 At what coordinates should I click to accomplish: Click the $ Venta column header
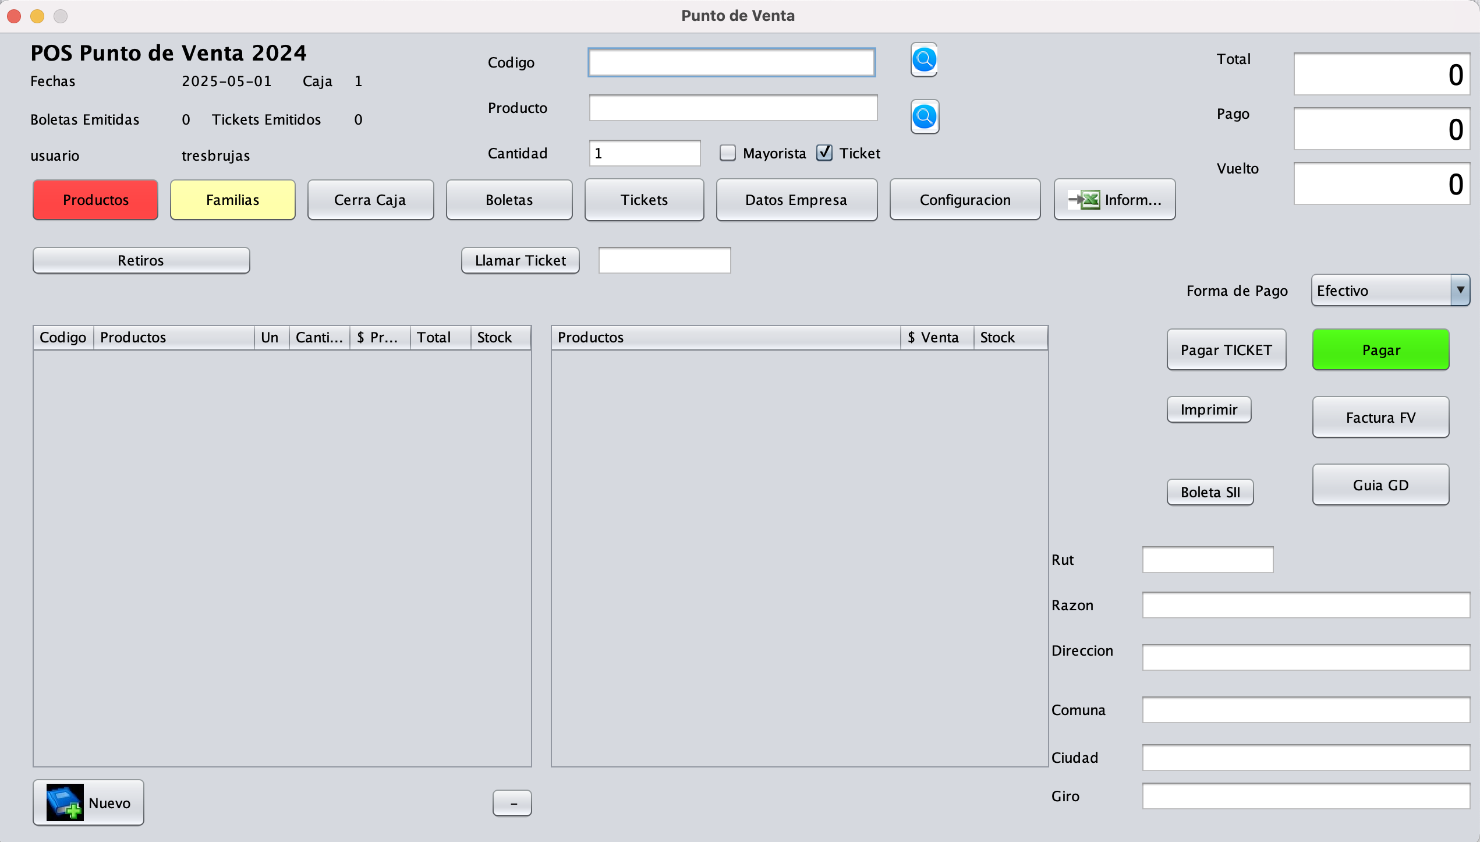tap(936, 338)
